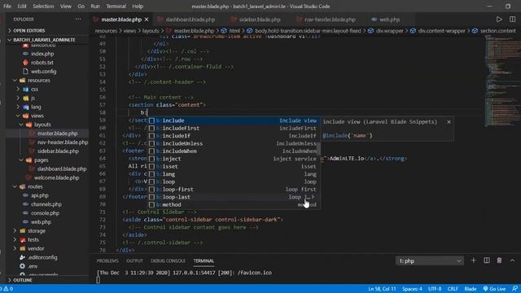Run the file with the play icon
Viewport: 521px width, 293px height.
pyautogui.click(x=499, y=20)
